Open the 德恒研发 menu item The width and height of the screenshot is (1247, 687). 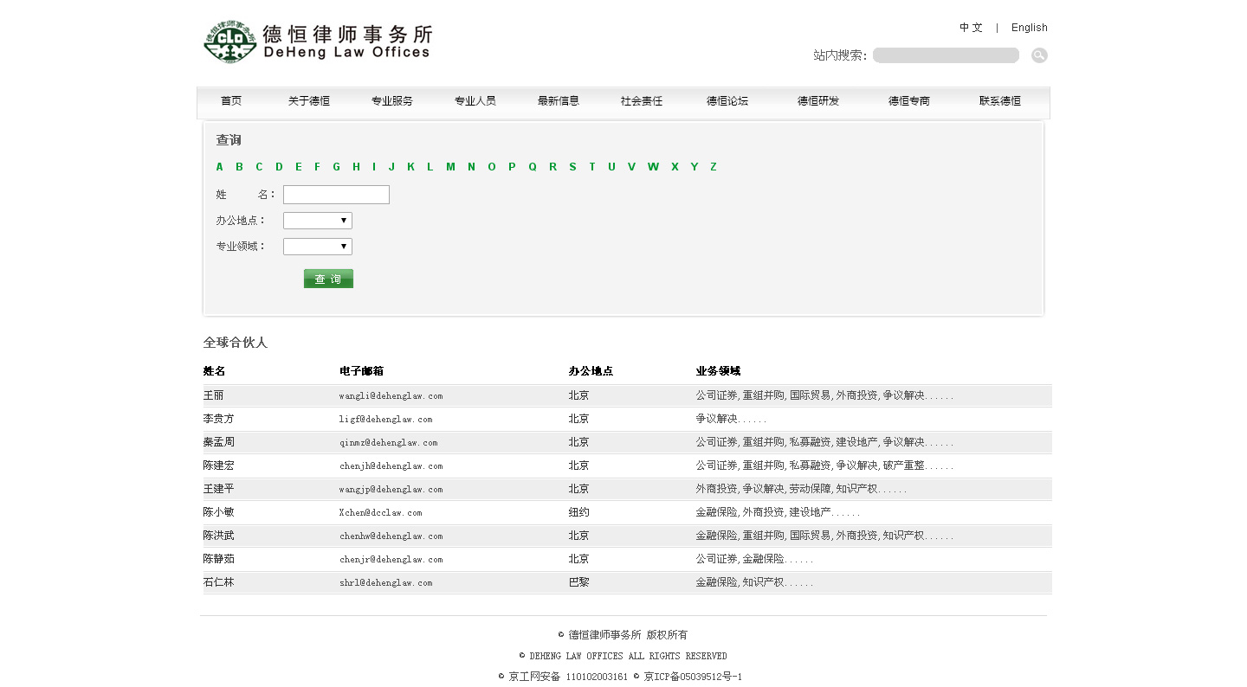click(x=818, y=101)
